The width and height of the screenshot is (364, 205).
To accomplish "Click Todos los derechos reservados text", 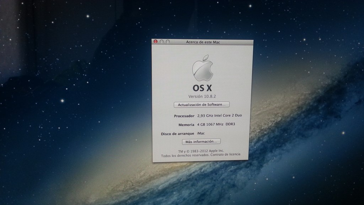I will tap(185, 156).
